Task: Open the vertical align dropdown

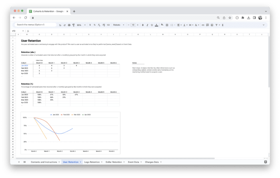Action: 185,25
